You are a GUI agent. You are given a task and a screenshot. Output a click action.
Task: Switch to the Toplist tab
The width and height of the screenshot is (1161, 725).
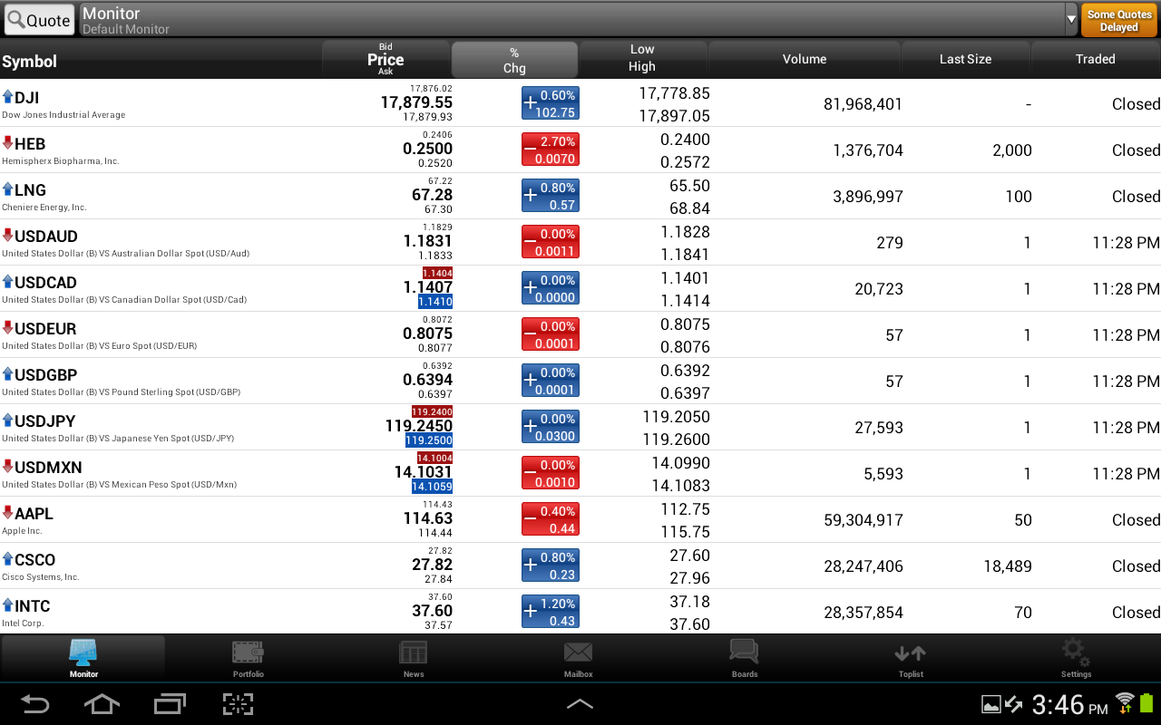tap(911, 659)
